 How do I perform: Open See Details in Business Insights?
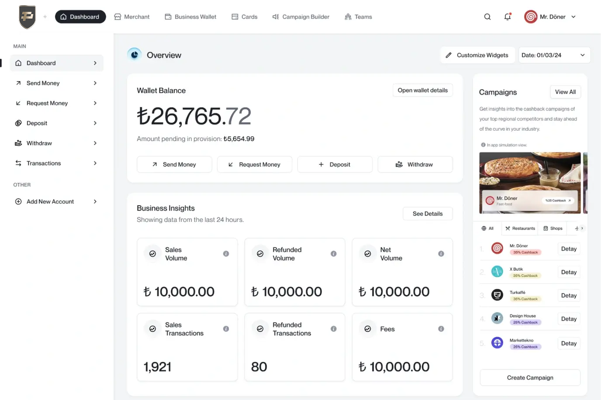(428, 214)
